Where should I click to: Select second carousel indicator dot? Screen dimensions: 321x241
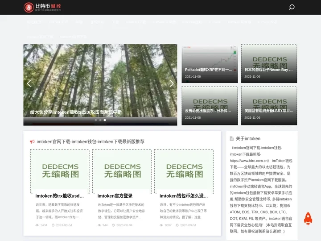[x=100, y=120]
